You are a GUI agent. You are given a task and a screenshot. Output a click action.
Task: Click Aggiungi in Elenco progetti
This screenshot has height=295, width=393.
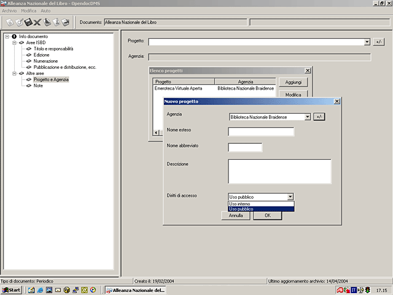click(293, 82)
